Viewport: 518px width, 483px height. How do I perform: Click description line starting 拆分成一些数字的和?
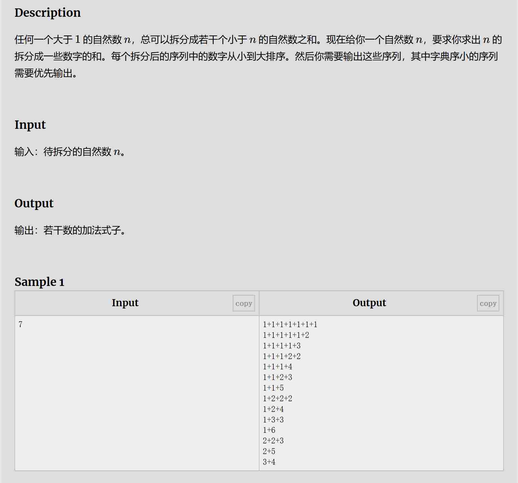pyautogui.click(x=256, y=57)
